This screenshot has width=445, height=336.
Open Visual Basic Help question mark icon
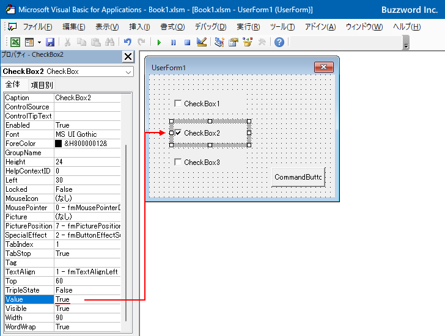click(279, 42)
